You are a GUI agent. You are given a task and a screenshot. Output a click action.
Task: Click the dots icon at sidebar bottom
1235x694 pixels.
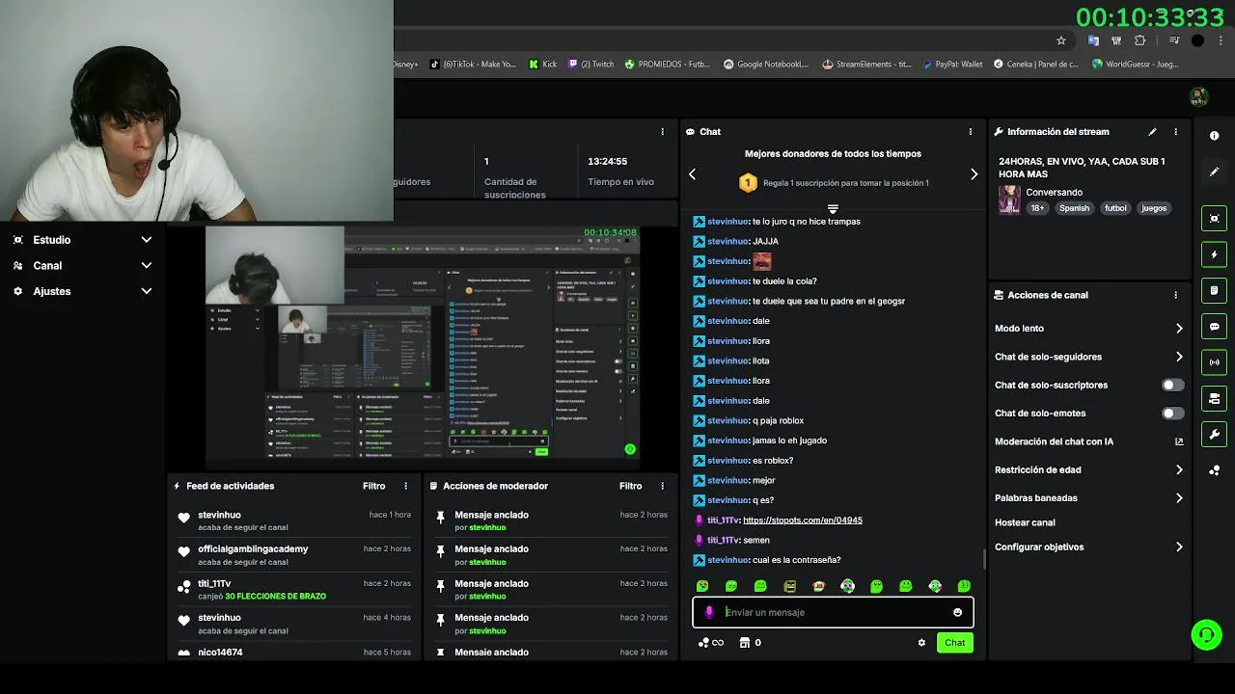1214,470
